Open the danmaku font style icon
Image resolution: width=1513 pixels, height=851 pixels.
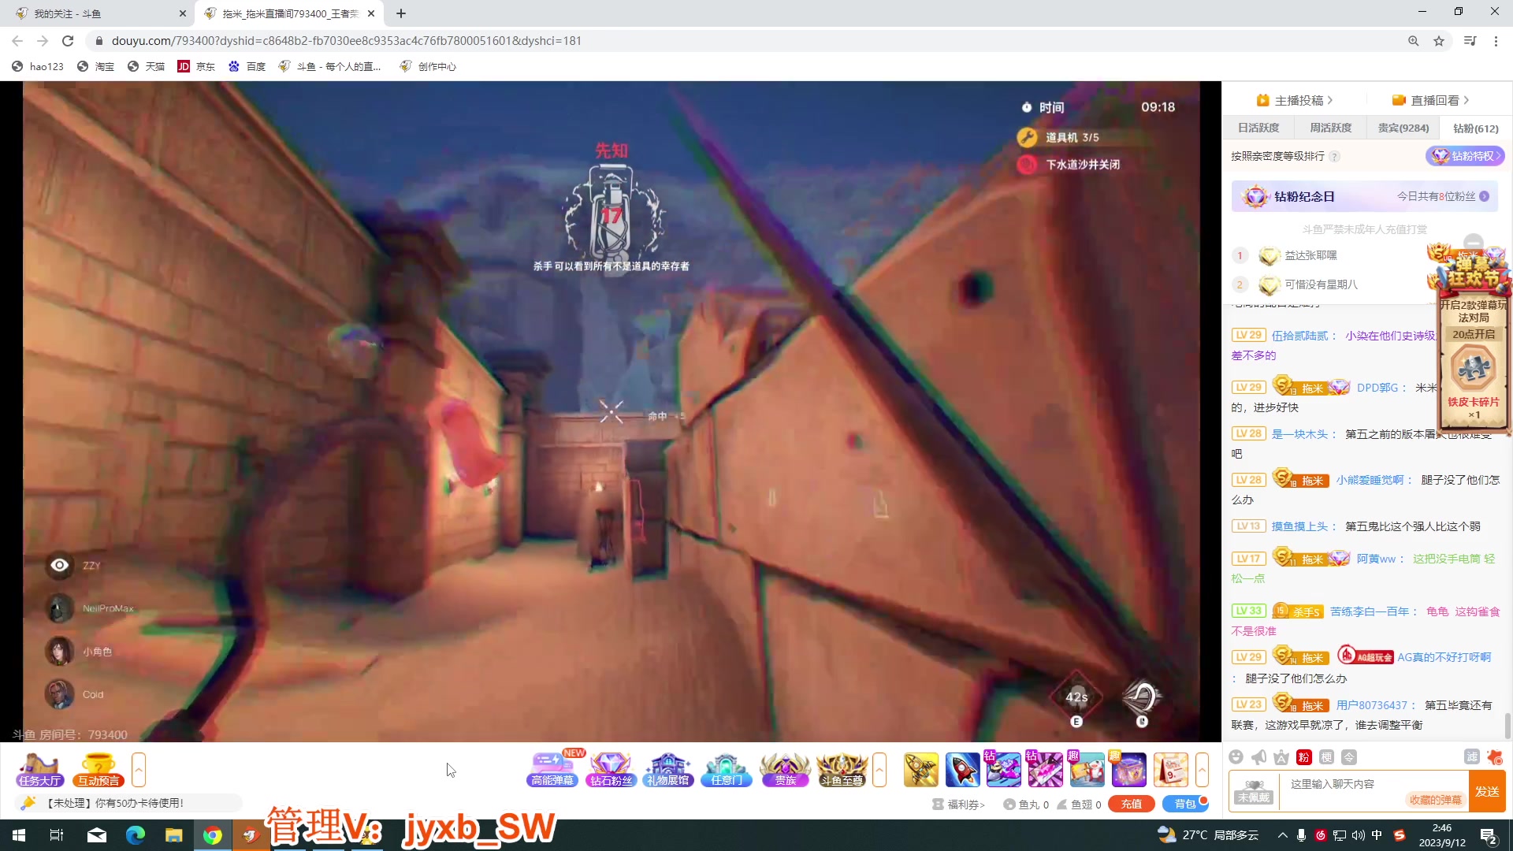tap(1281, 757)
